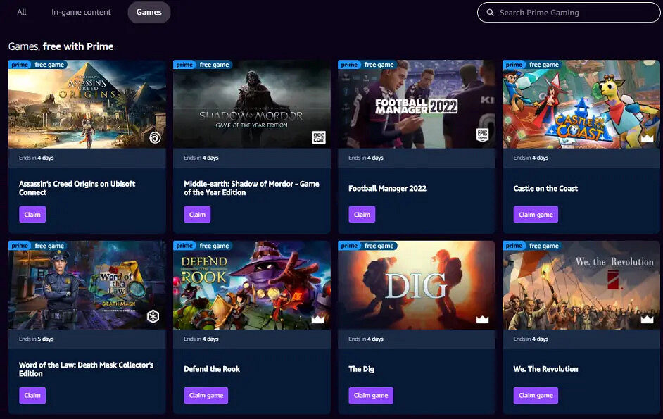Click the Epic Games logo on Football Manager 2022
The image size is (663, 419).
(483, 137)
